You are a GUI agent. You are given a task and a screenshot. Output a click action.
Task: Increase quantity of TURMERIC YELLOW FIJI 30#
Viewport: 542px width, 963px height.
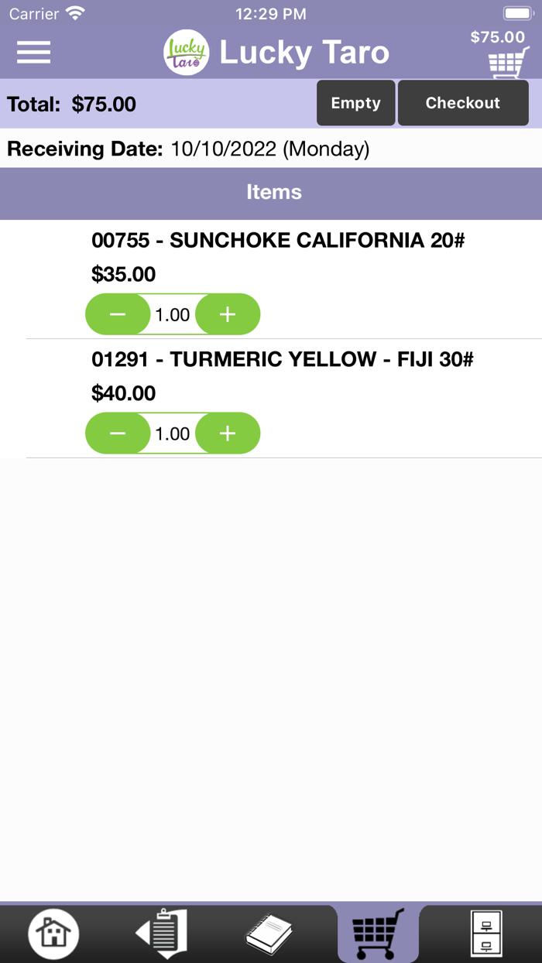click(x=228, y=434)
